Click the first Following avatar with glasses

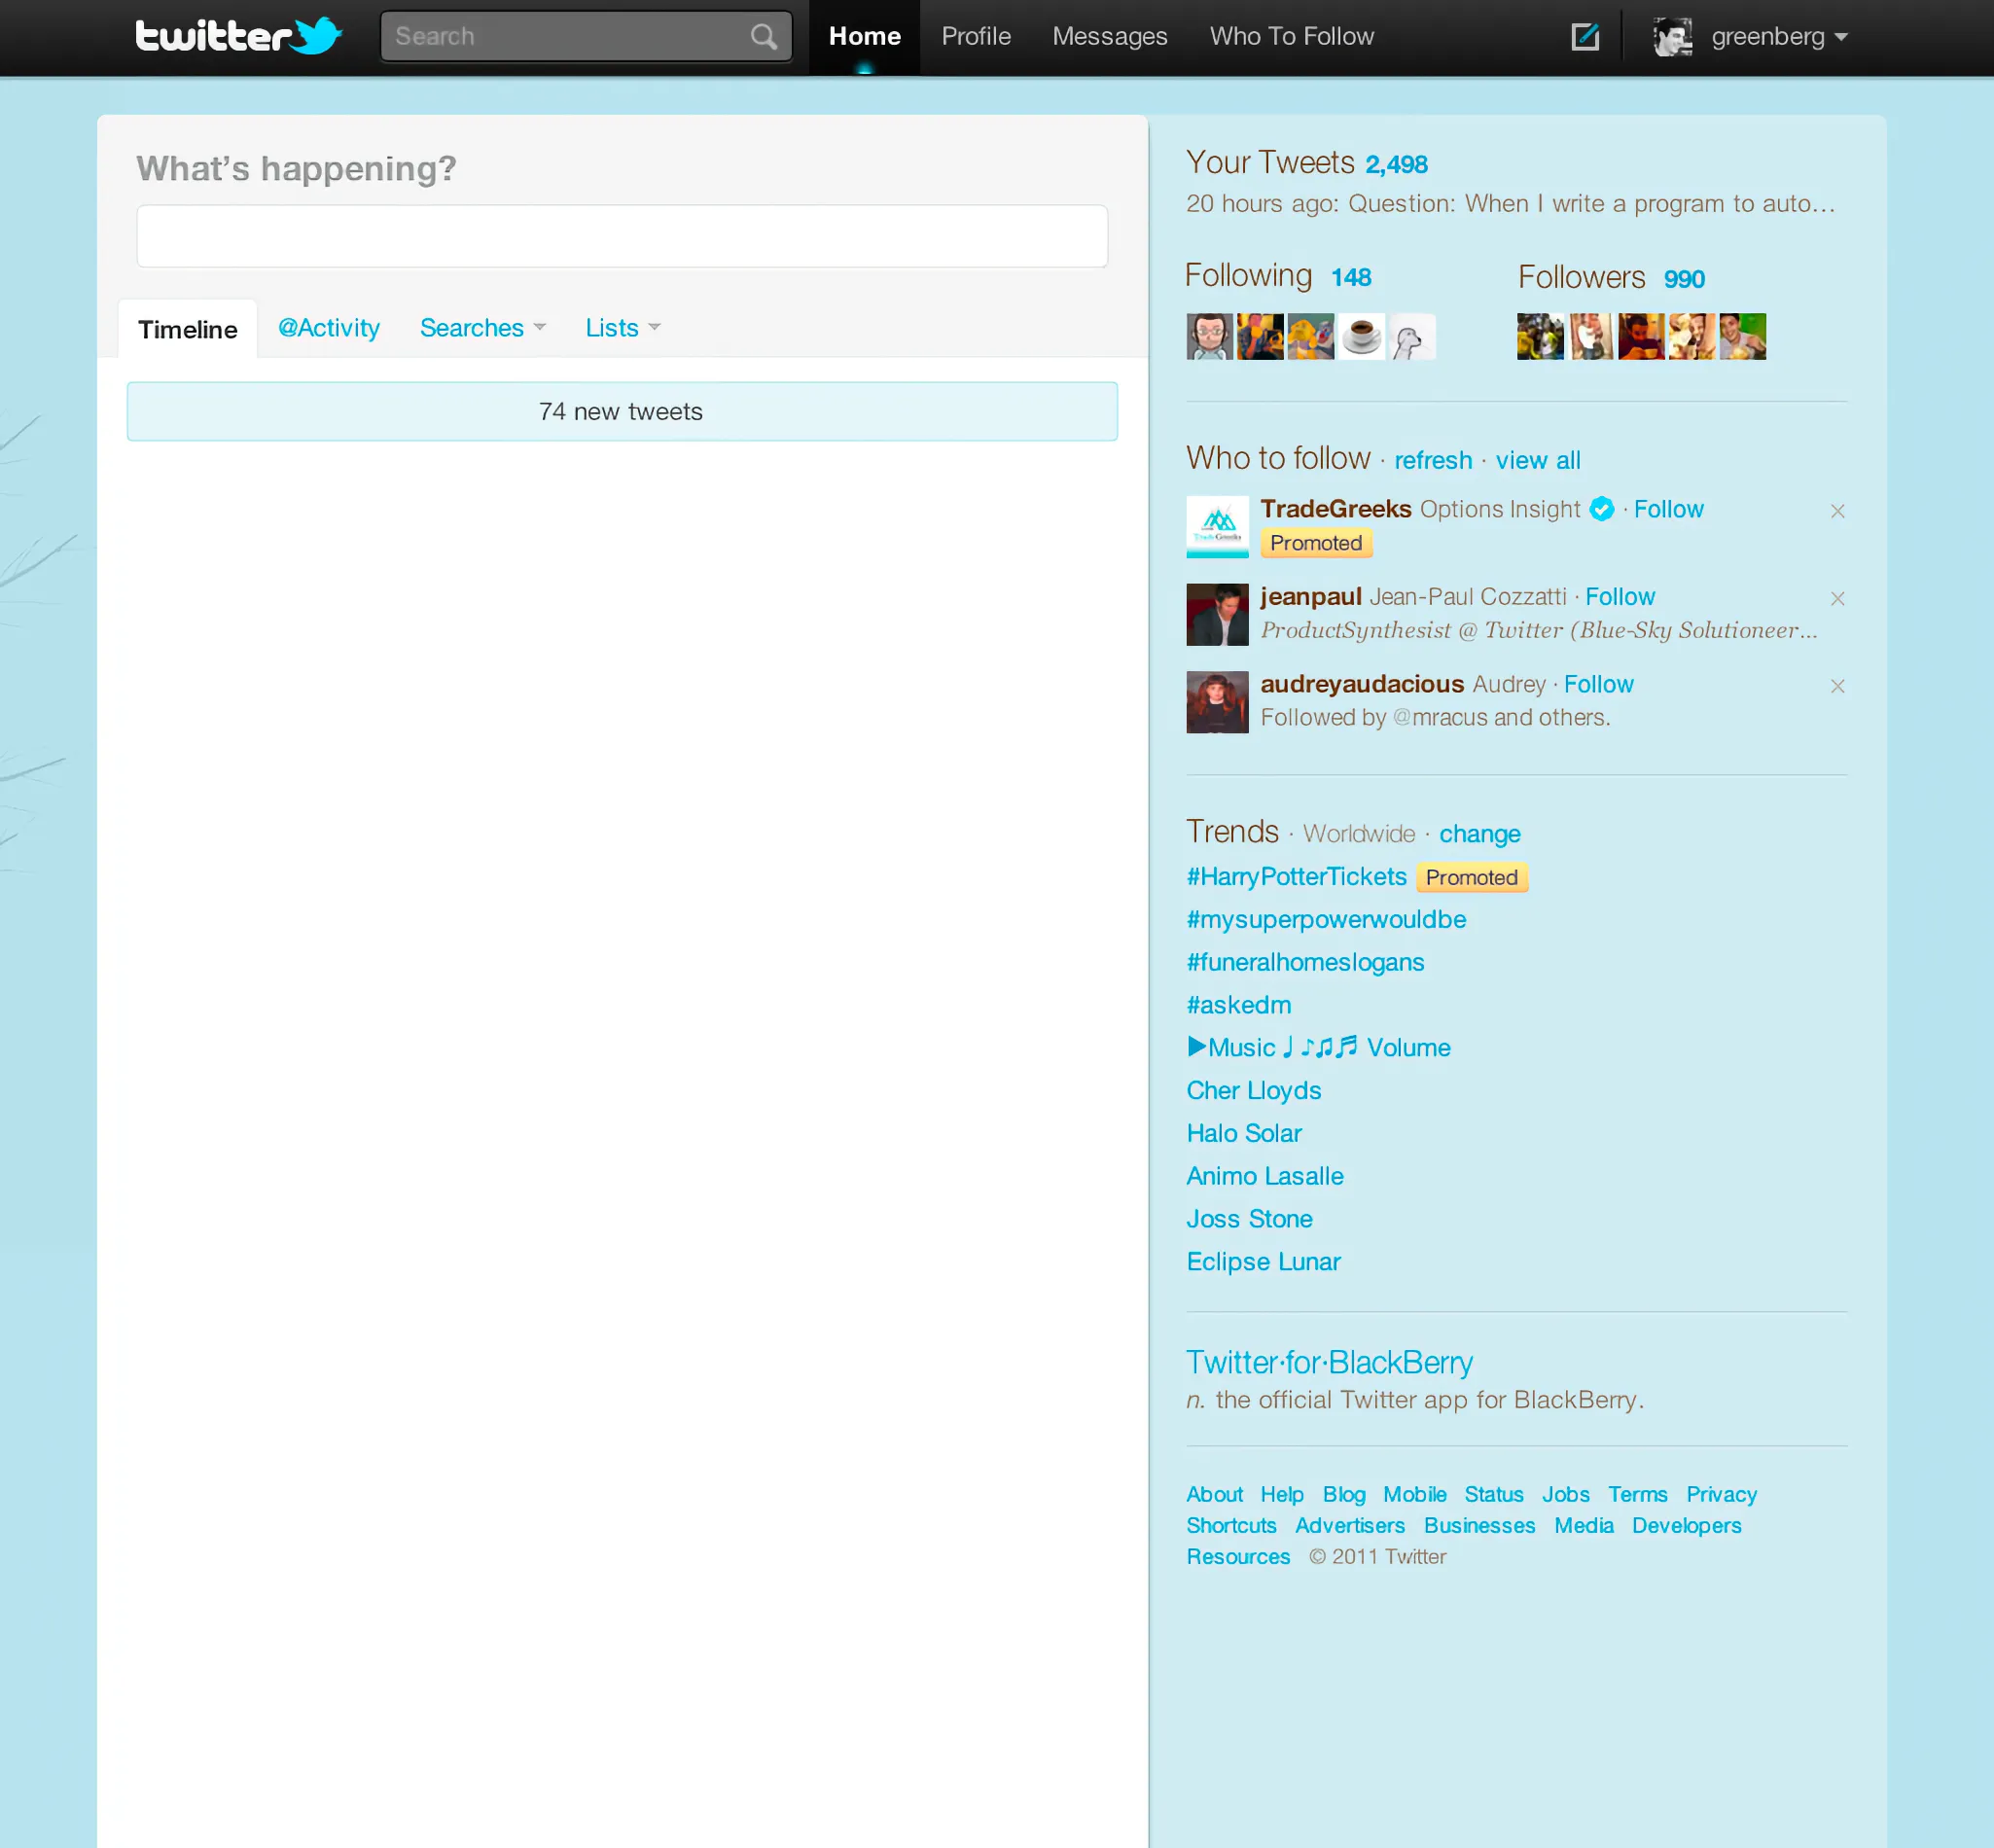(1210, 336)
